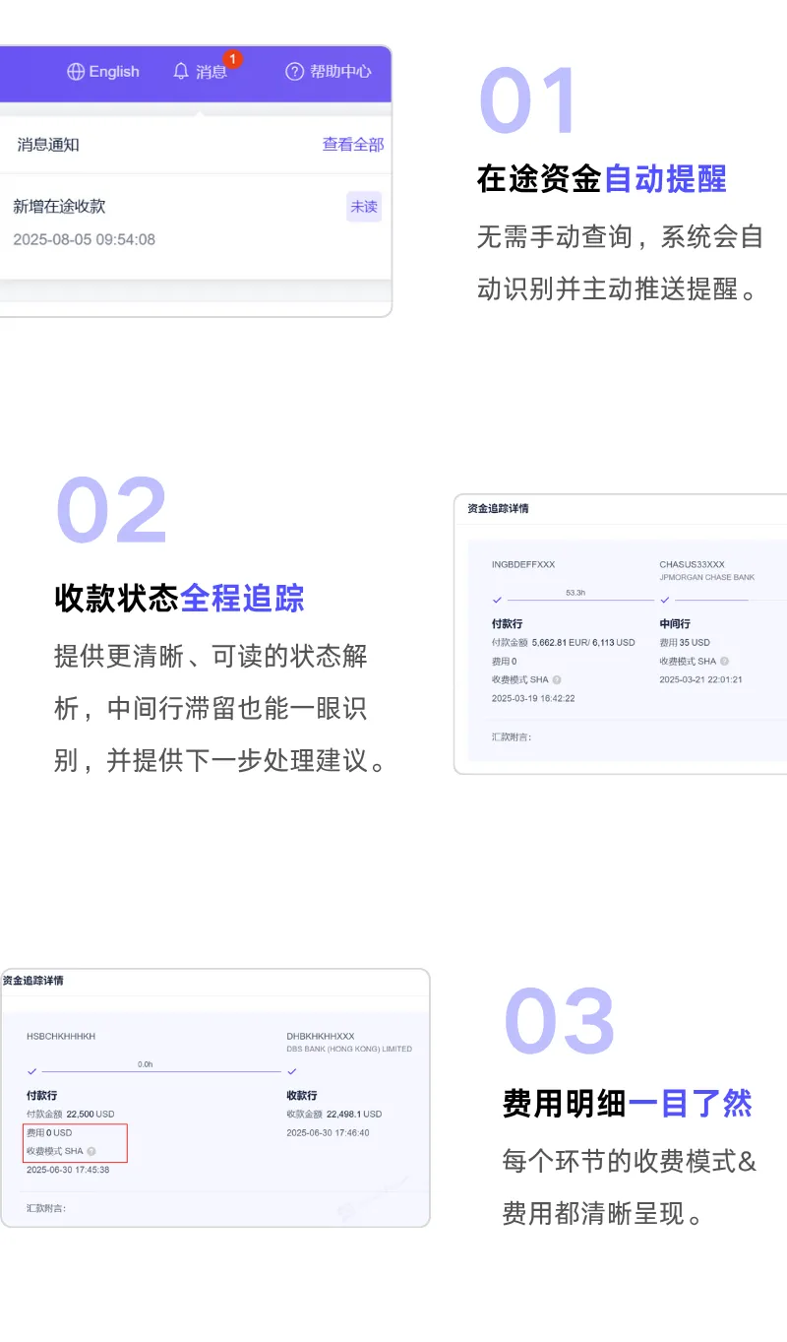Image resolution: width=787 pixels, height=1342 pixels.
Task: Open 查看全部 to view all notifications
Action: tap(351, 144)
